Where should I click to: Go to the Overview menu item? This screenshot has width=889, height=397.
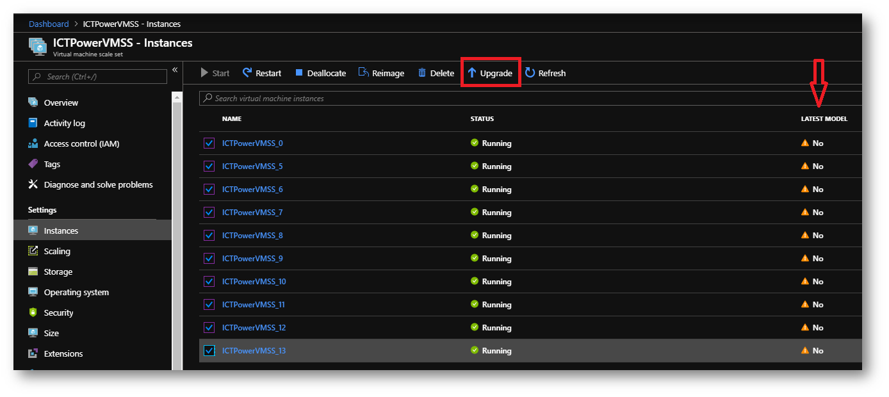tap(61, 102)
